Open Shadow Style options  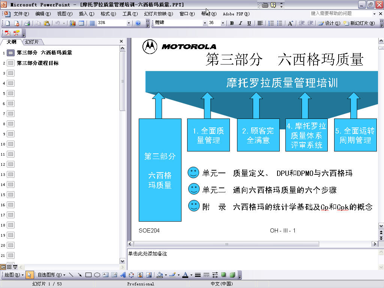[223, 275]
